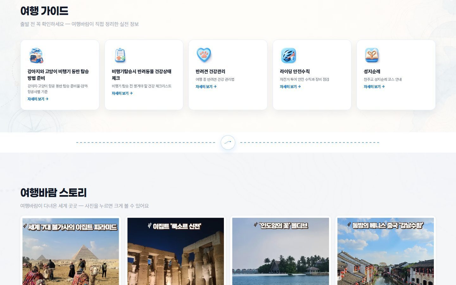The height and width of the screenshot is (285, 456).
Task: Click the description '자전거 투어 안전 수칙과 장비 점검'
Action: tap(305, 79)
